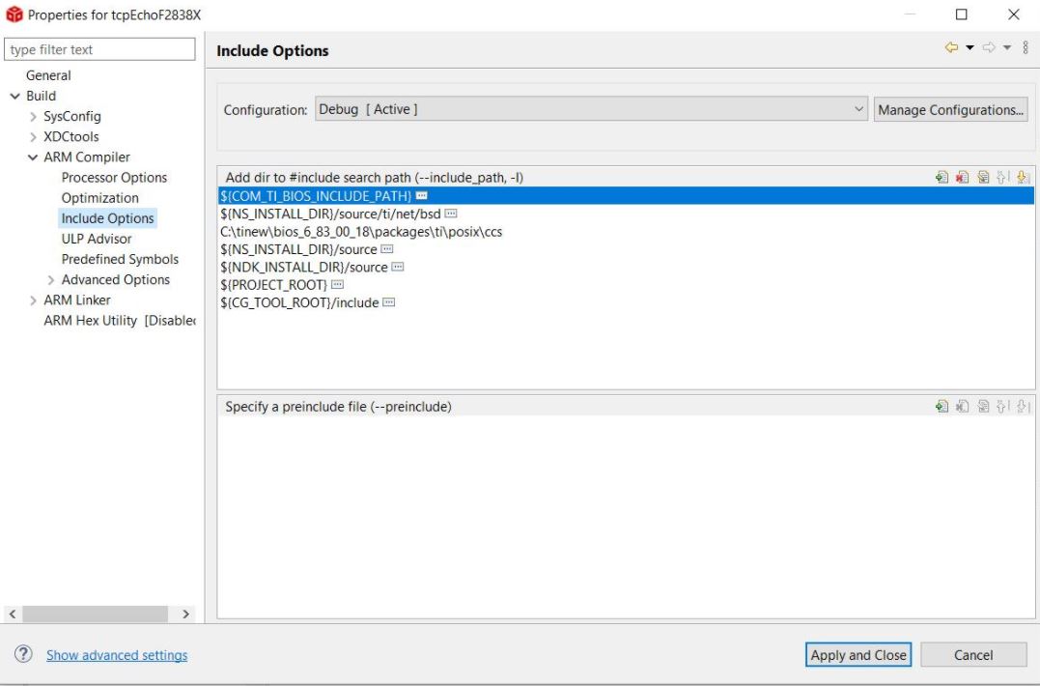
Task: Open the Configuration dropdown showing Debug
Action: point(591,109)
